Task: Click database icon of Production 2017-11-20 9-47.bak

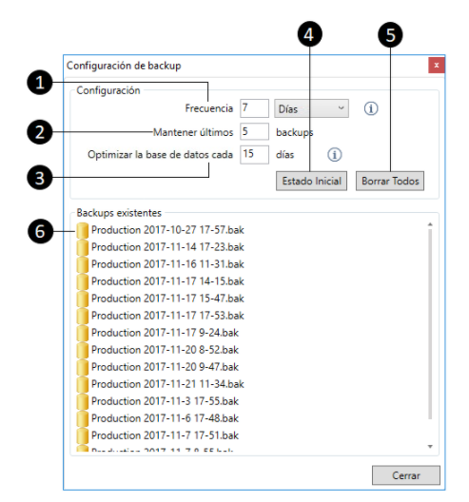Action: click(x=83, y=367)
